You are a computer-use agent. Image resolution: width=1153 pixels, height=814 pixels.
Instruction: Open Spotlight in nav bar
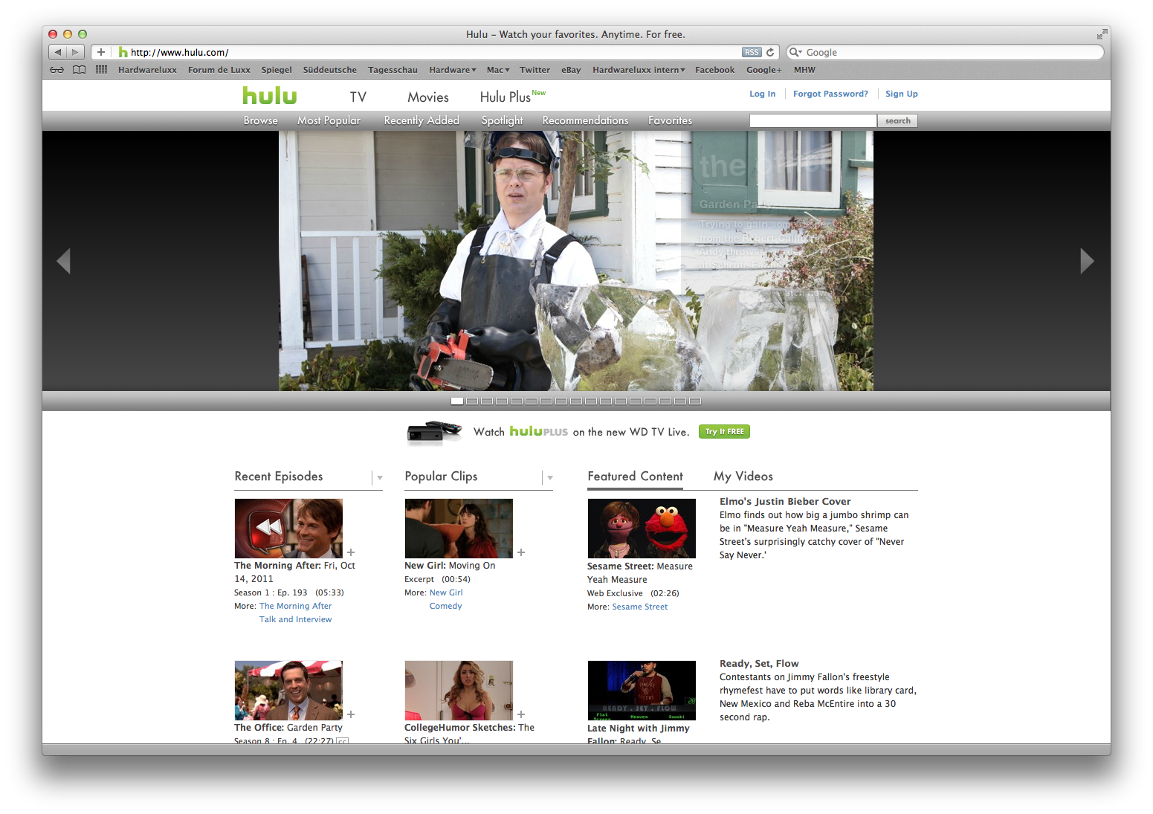503,120
